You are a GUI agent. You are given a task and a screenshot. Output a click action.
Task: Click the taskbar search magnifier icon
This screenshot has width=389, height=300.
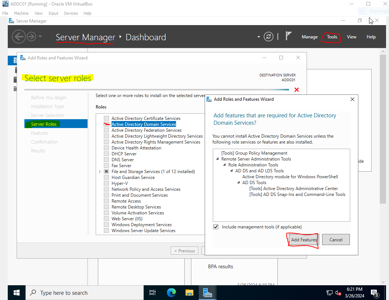pos(33,293)
